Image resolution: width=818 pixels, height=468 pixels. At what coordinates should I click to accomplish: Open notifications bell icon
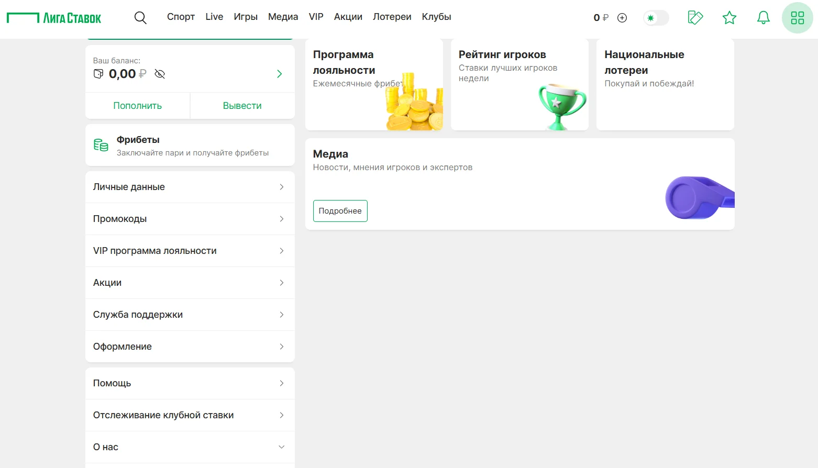coord(763,18)
